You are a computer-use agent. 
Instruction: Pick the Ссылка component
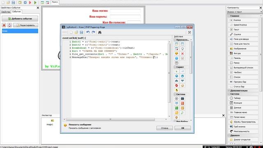[x=243, y=35]
